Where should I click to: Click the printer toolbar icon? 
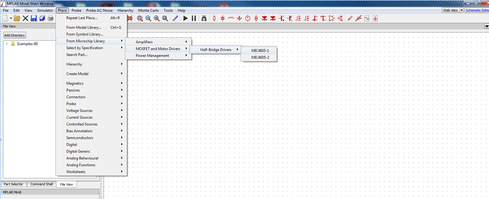(51, 18)
